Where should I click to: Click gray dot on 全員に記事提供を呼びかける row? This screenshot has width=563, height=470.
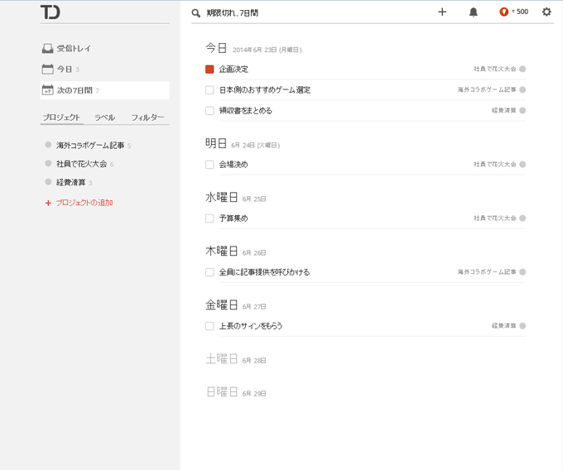(x=522, y=272)
